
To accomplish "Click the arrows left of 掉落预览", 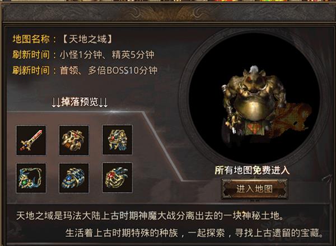I will coord(57,102).
